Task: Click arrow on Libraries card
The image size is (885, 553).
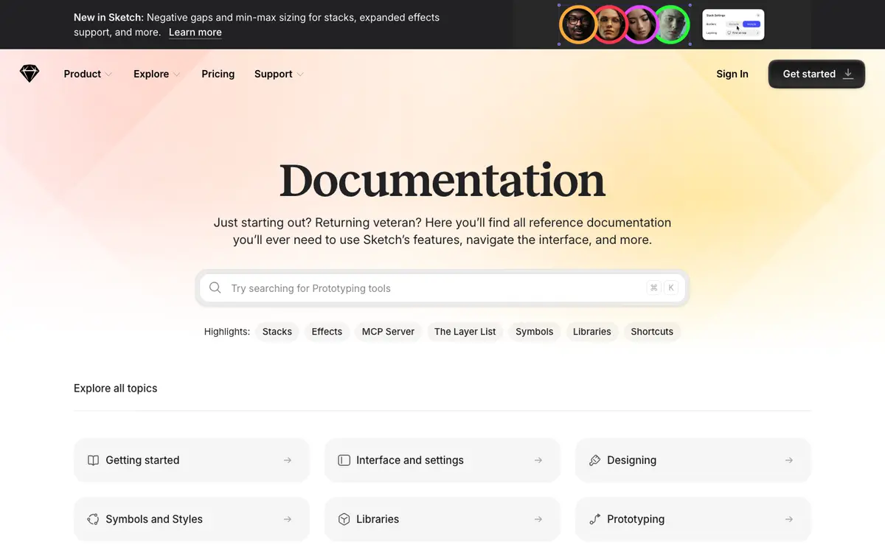Action: tap(538, 519)
